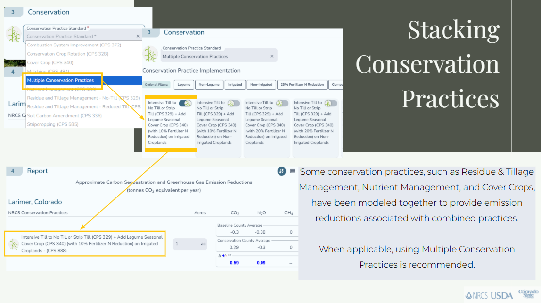
Task: Toggle off the 10% N Reduction Irrigated Croplands card
Action: (185, 103)
